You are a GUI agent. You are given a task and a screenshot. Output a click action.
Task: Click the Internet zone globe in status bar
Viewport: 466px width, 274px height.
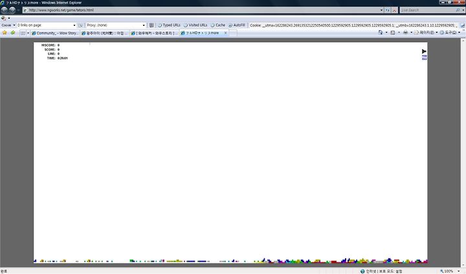(362, 271)
